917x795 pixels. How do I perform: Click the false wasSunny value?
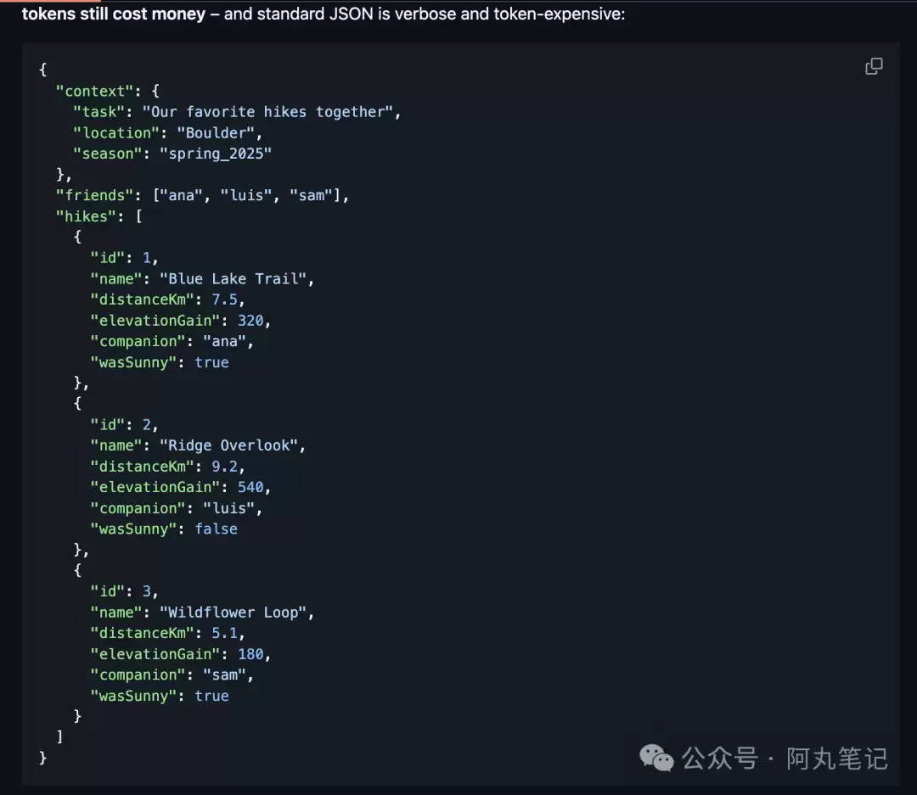click(x=216, y=529)
